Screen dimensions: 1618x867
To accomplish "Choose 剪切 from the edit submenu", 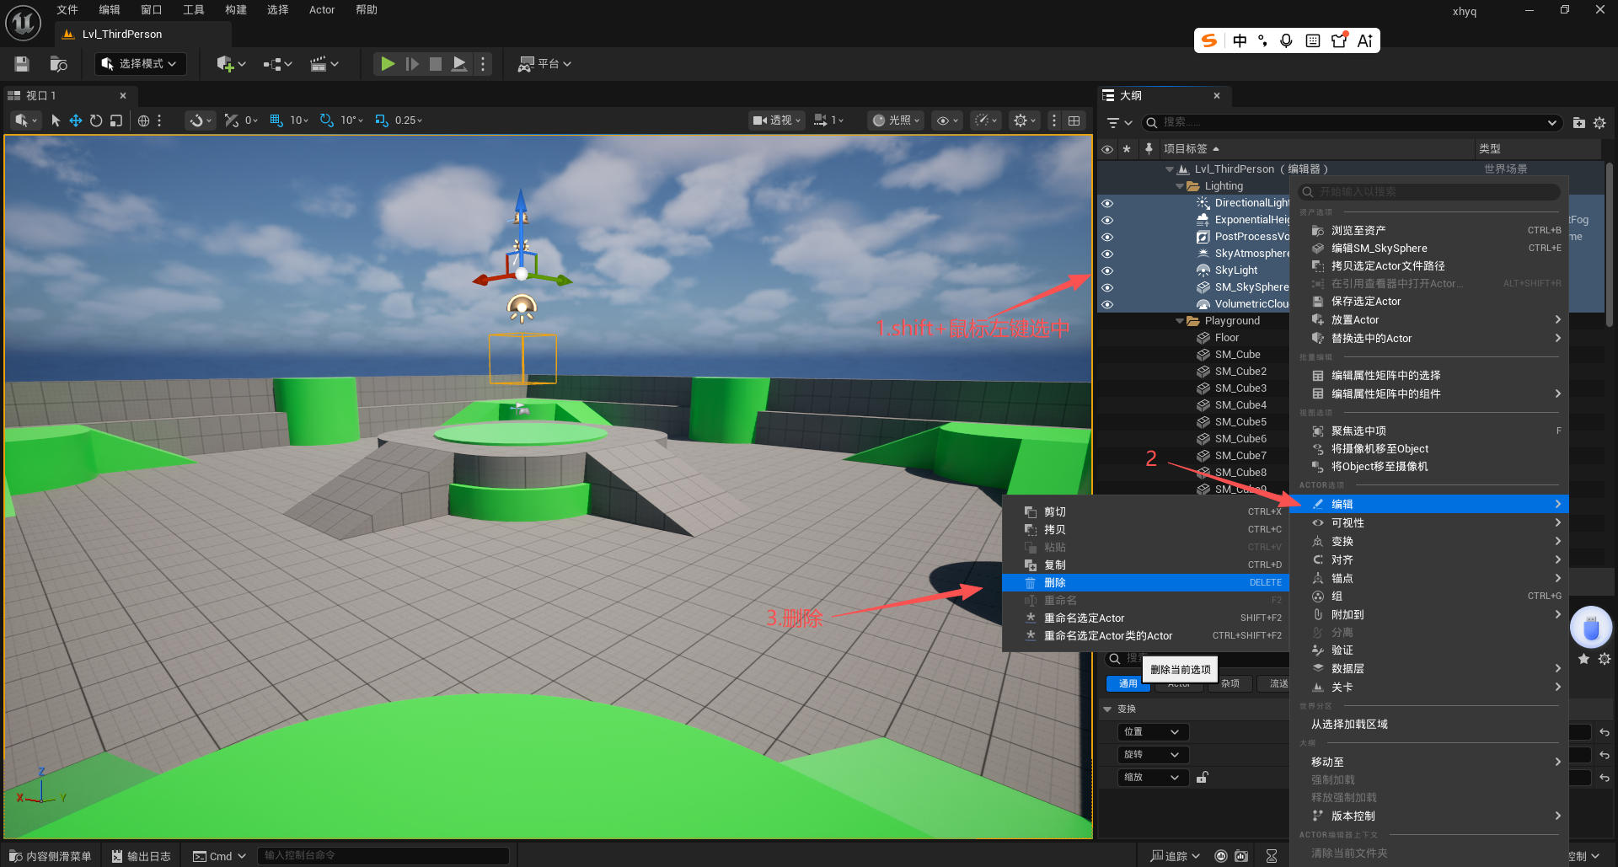I will point(1145,512).
